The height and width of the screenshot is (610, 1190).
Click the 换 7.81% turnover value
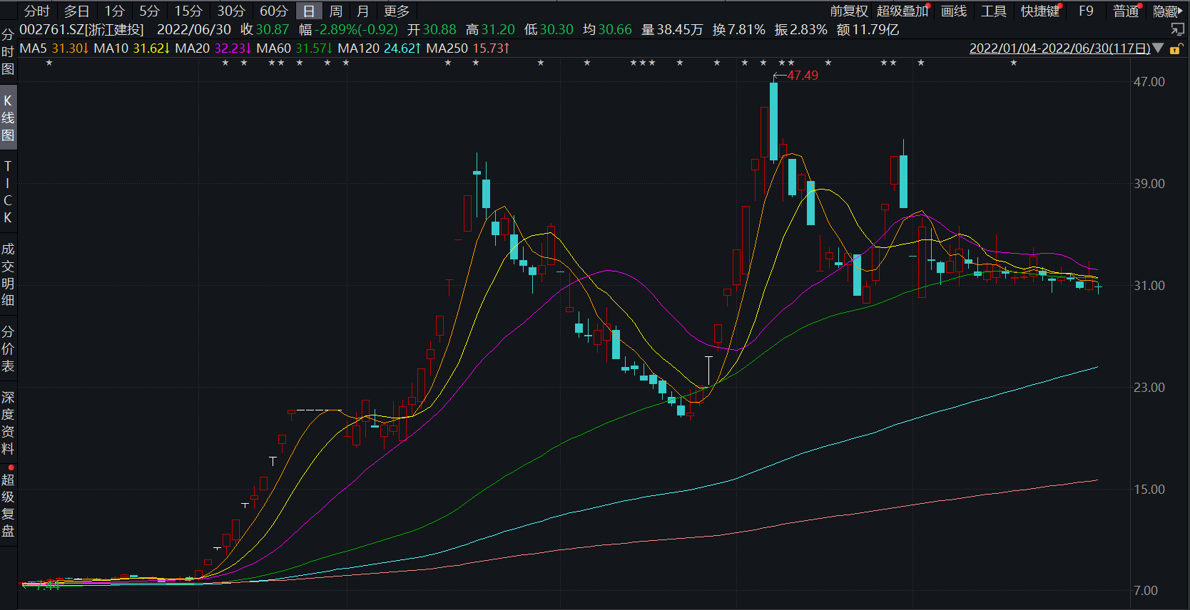point(739,29)
